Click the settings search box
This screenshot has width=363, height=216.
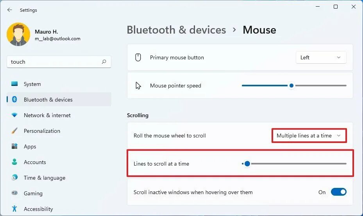55,62
